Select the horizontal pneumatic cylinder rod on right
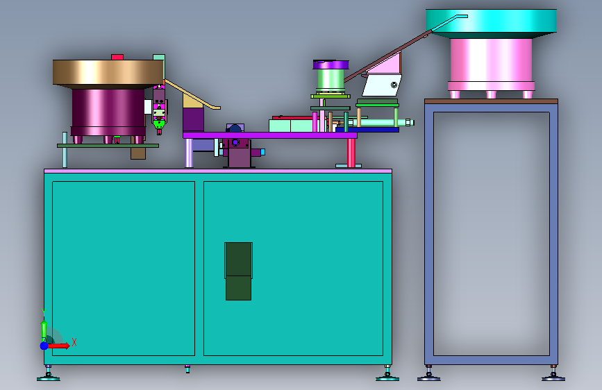602x390 pixels. (380, 123)
